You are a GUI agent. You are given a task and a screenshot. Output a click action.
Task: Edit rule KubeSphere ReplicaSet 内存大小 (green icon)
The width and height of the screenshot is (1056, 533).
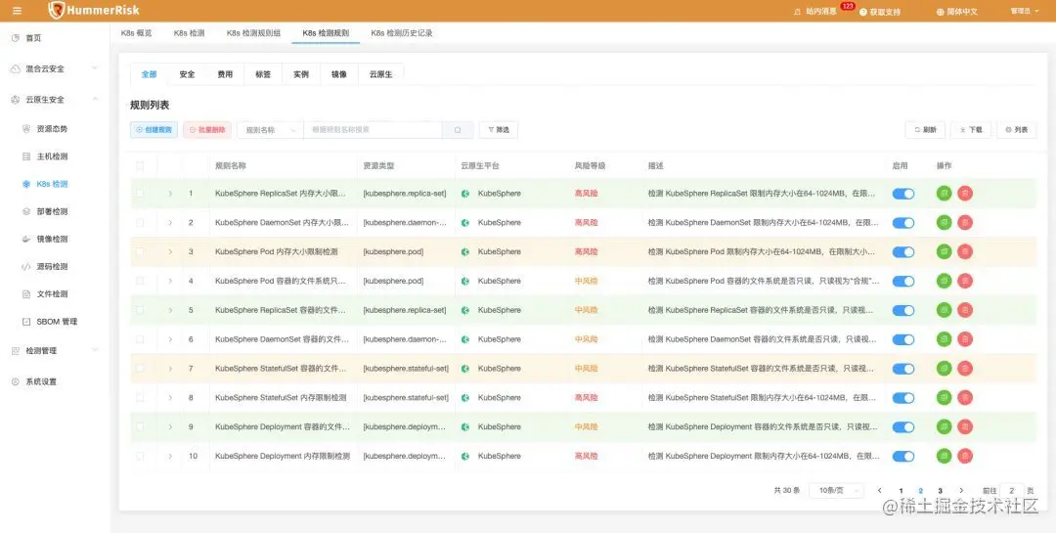(x=945, y=194)
